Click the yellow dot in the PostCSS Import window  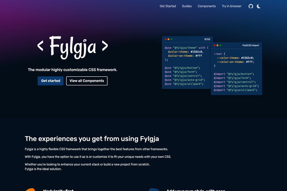[217, 45]
